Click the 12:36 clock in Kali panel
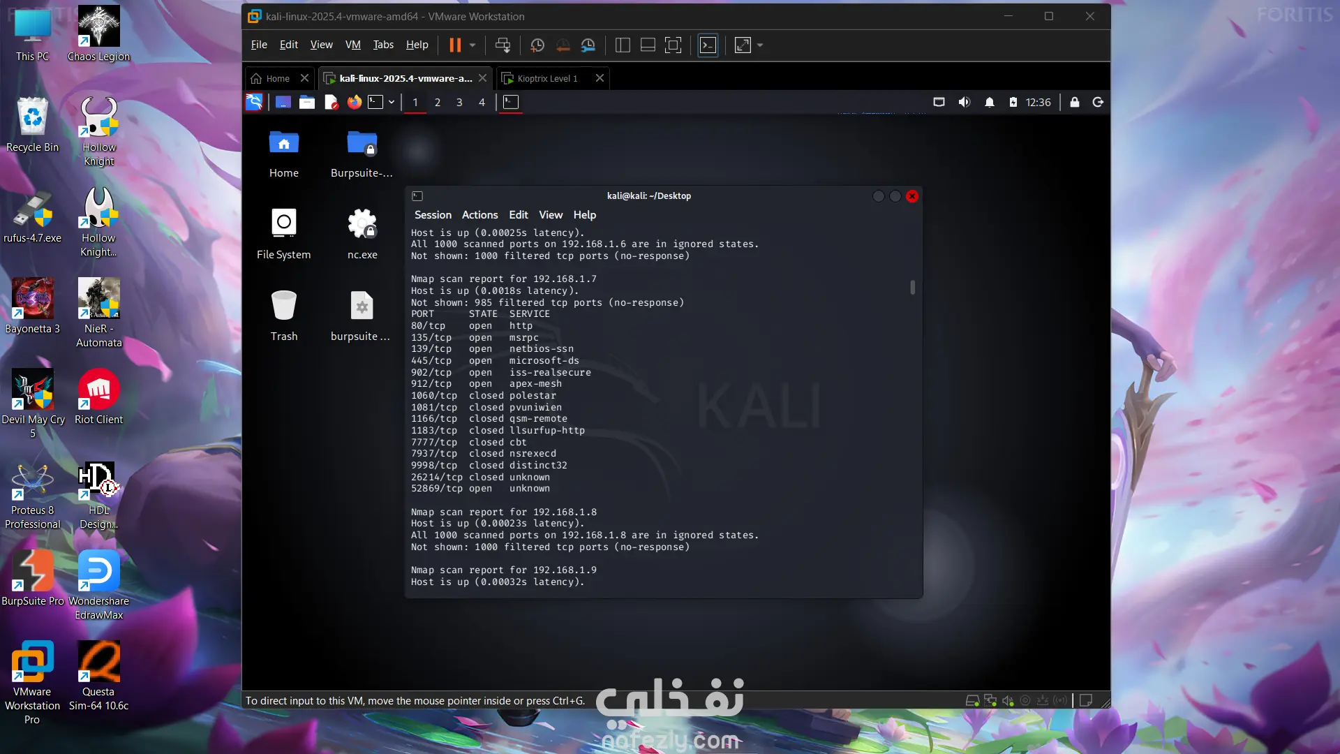 (1038, 103)
